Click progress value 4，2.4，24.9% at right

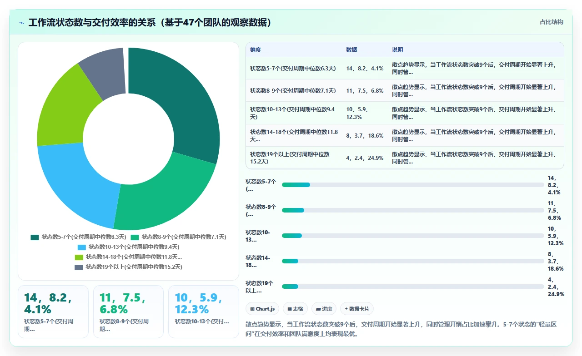(x=556, y=287)
